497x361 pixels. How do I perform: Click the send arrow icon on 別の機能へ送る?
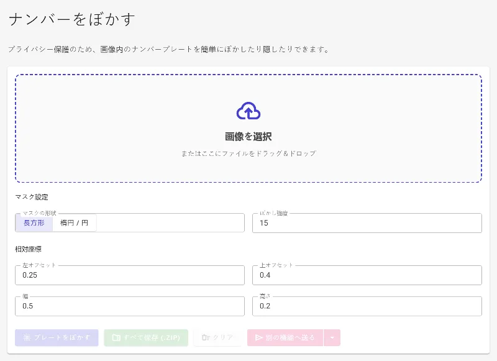pyautogui.click(x=259, y=337)
